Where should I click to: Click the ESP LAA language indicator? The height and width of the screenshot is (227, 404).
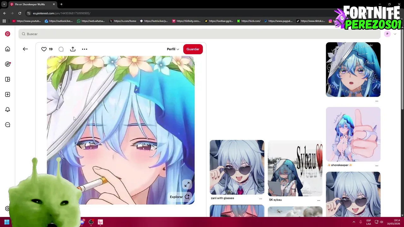pos(369,222)
